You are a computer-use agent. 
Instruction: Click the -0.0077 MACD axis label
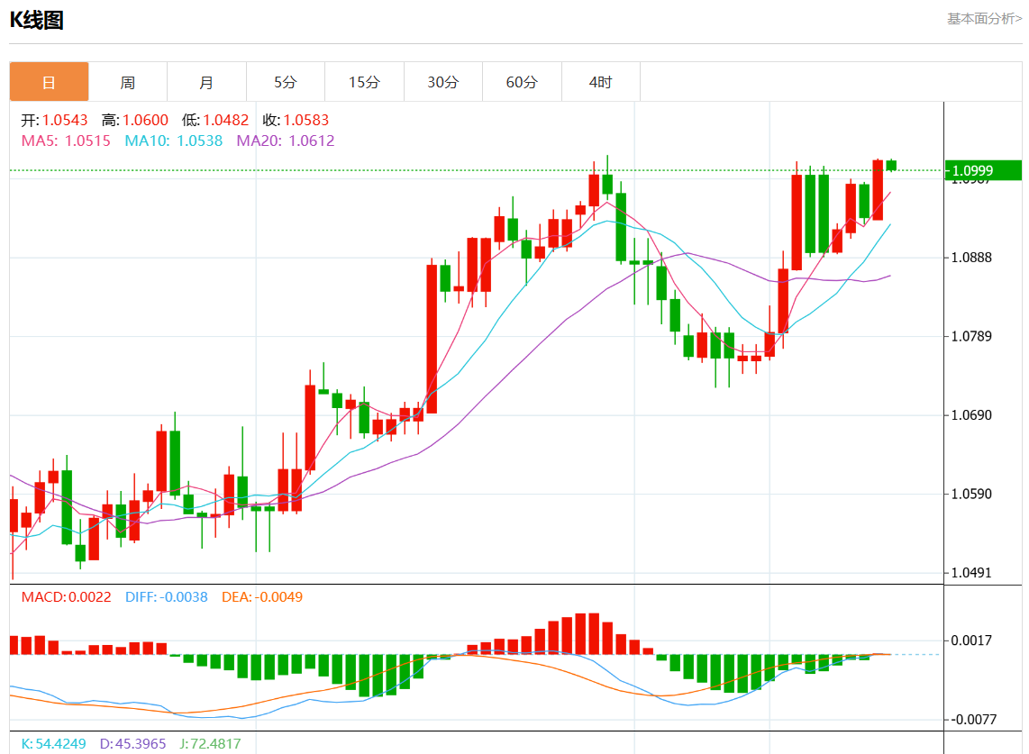coord(973,719)
